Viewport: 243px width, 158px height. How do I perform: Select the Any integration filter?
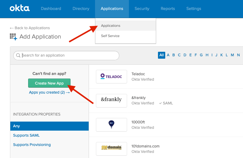pyautogui.click(x=49, y=126)
